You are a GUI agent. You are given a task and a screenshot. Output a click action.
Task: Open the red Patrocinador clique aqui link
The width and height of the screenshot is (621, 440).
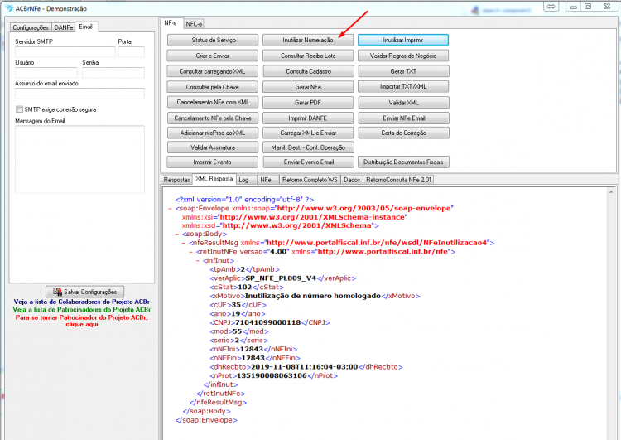point(82,321)
